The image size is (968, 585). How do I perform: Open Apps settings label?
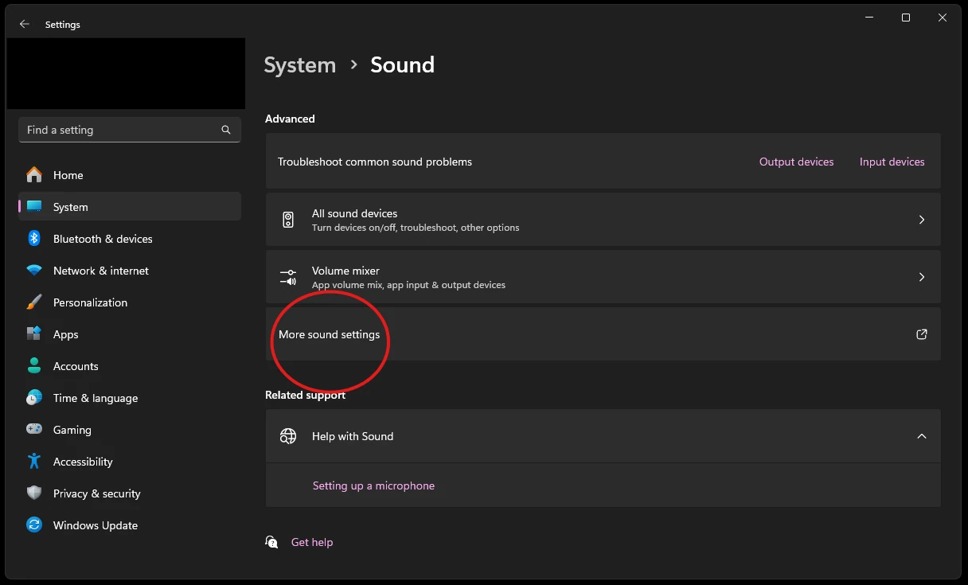[x=66, y=334]
